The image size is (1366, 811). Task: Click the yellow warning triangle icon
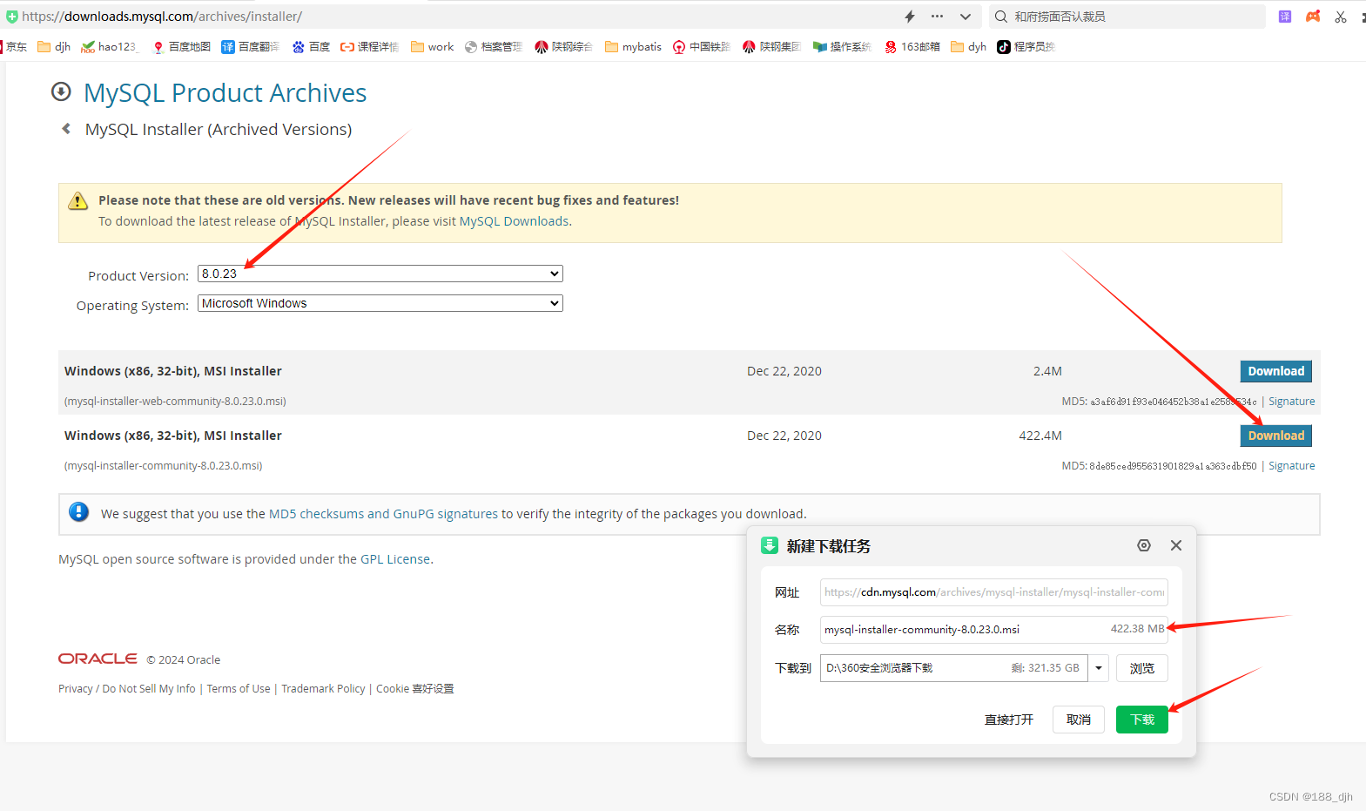(x=78, y=201)
